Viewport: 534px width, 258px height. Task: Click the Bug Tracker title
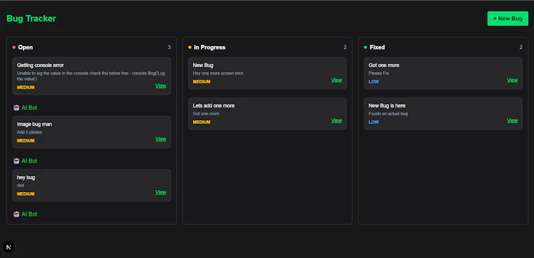click(x=31, y=19)
